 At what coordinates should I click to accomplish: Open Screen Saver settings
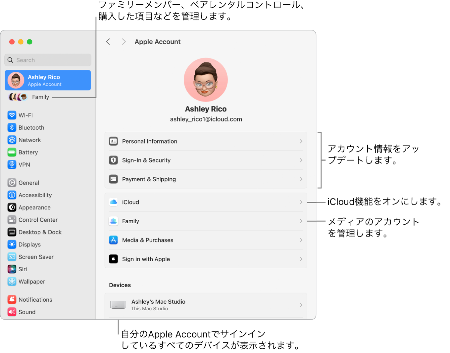[12, 257]
